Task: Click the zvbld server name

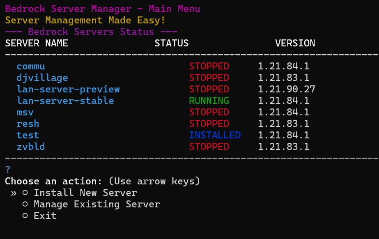Action: pos(31,147)
